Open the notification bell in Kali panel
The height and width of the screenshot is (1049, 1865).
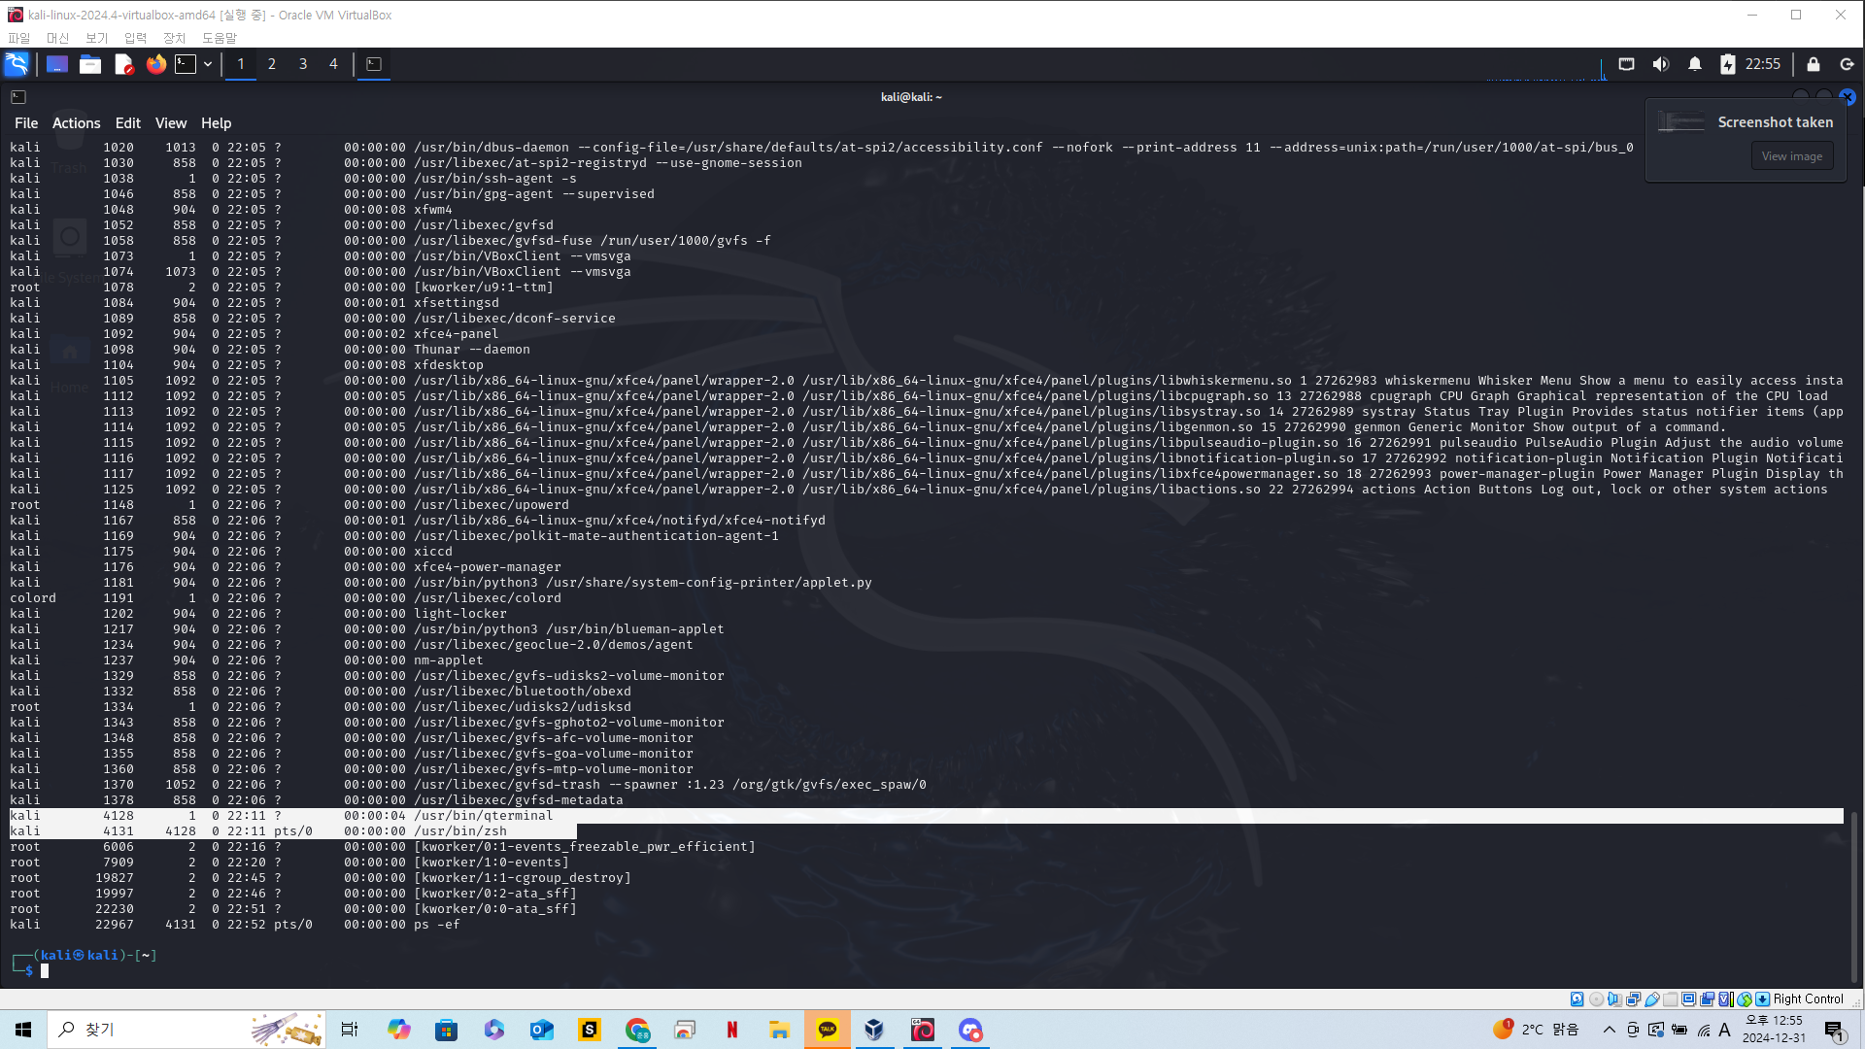click(x=1694, y=64)
